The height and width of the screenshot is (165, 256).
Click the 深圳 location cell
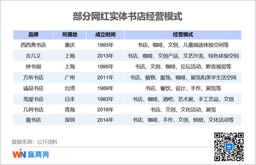point(70,120)
